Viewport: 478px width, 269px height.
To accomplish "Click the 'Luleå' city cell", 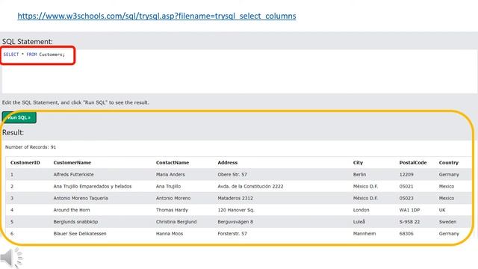I will click(358, 222).
